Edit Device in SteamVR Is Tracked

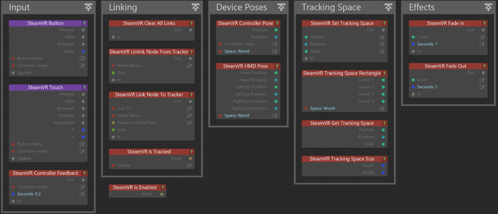point(189,166)
